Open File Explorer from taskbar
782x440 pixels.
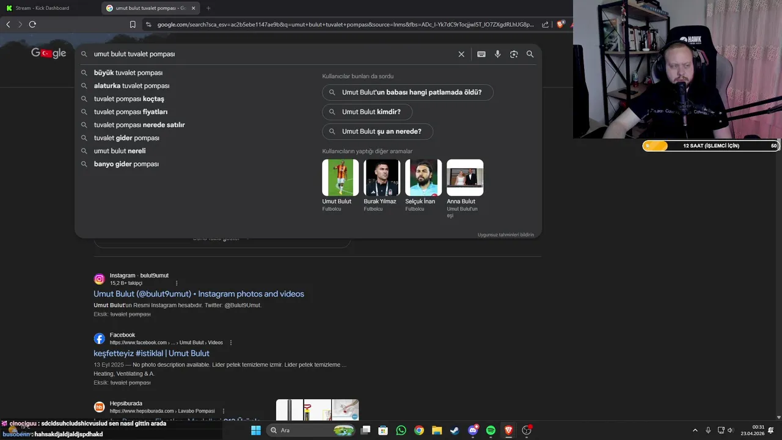[437, 430]
